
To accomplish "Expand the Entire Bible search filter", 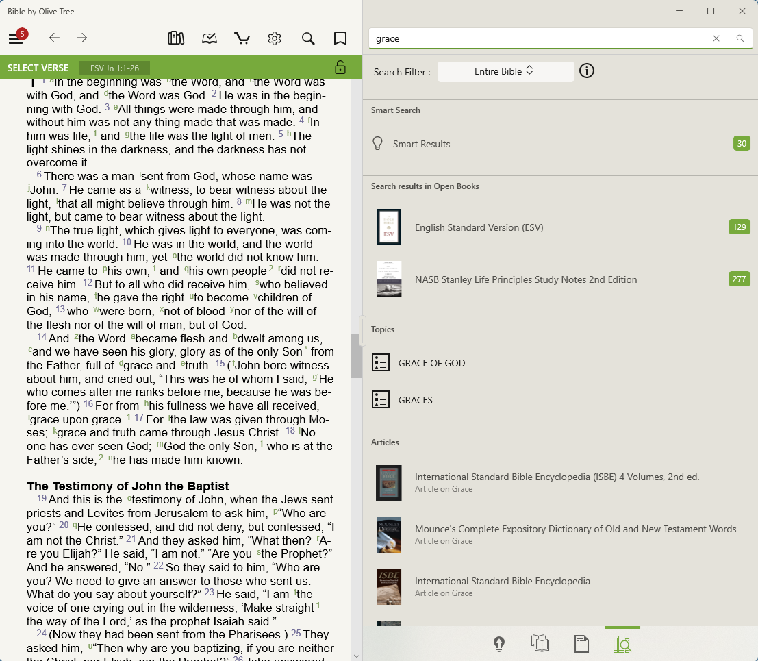I will click(505, 71).
